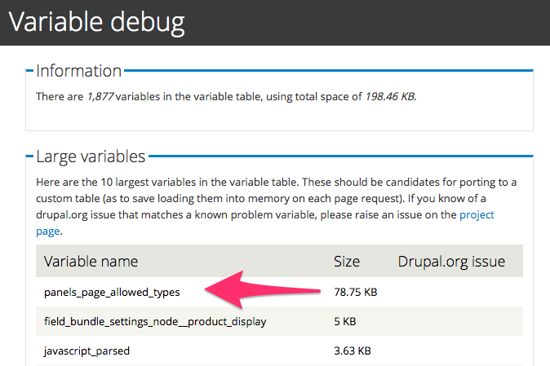Click the "1,877" variable count text
The width and height of the screenshot is (550, 366).
tap(100, 97)
